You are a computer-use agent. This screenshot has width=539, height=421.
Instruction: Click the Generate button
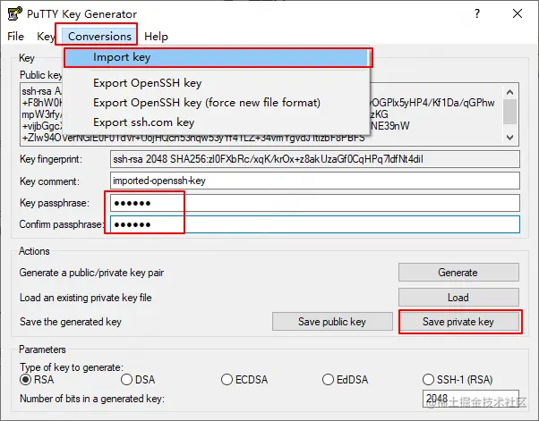coord(458,273)
